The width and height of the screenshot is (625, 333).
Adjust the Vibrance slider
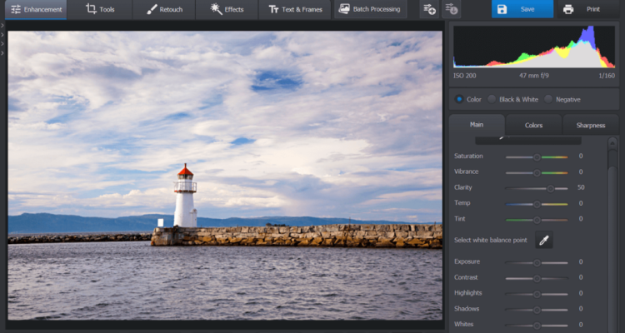click(x=537, y=173)
